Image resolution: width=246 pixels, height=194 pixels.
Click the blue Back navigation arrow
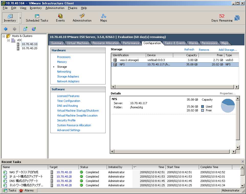pyautogui.click(x=6, y=29)
